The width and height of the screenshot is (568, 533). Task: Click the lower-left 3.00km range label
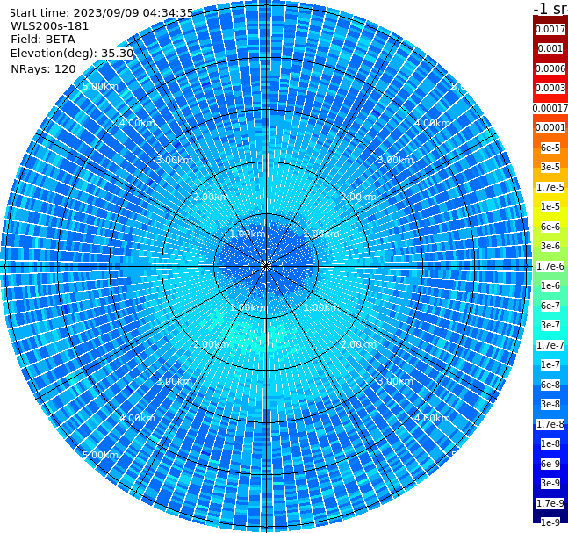(175, 381)
